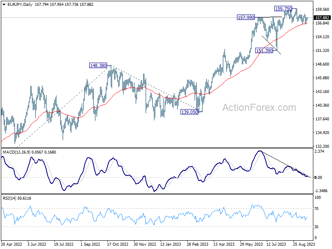332x249 pixels.
Task: Click the 17 Oct 2022 date marker
Action: pyautogui.click(x=117, y=244)
